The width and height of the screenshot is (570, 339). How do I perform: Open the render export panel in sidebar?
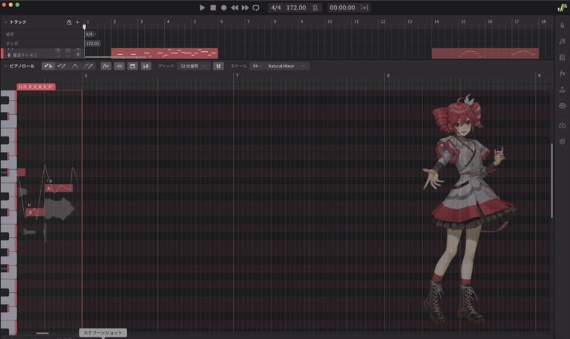pos(563,89)
